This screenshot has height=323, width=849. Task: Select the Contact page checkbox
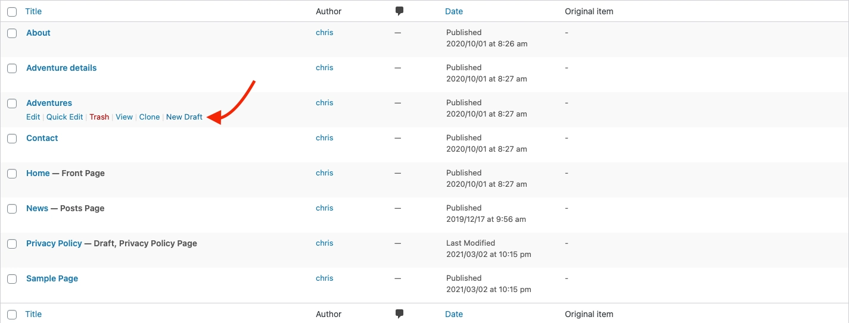pos(12,139)
